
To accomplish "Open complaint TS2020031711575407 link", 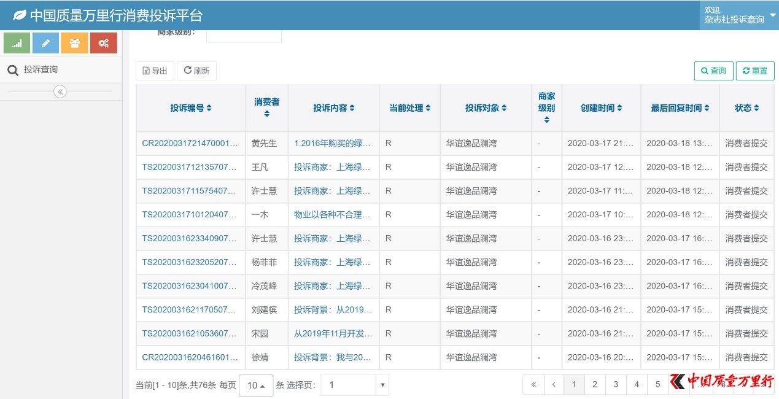I will tap(190, 191).
